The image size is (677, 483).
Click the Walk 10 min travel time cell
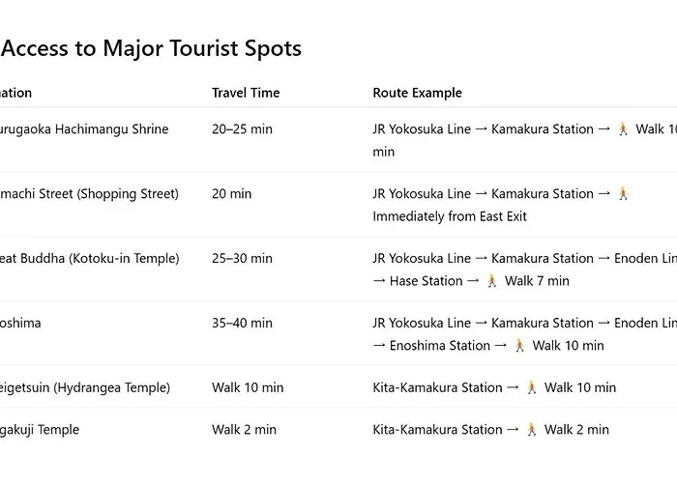(x=248, y=387)
